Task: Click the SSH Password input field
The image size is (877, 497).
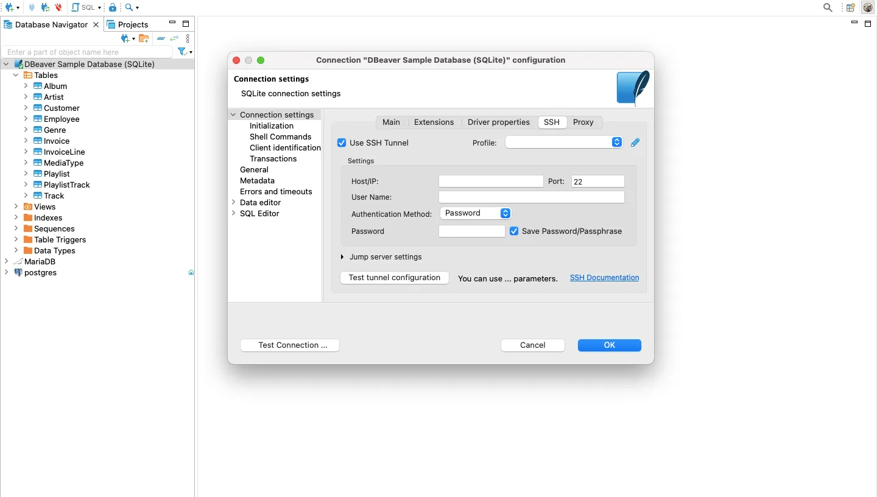Action: [472, 231]
